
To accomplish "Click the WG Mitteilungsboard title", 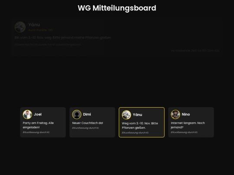I will (117, 8).
